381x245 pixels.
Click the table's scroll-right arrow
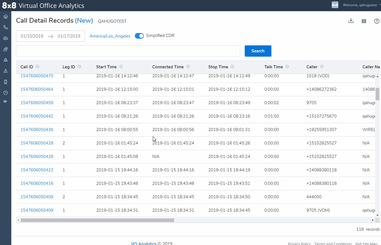tap(373, 220)
